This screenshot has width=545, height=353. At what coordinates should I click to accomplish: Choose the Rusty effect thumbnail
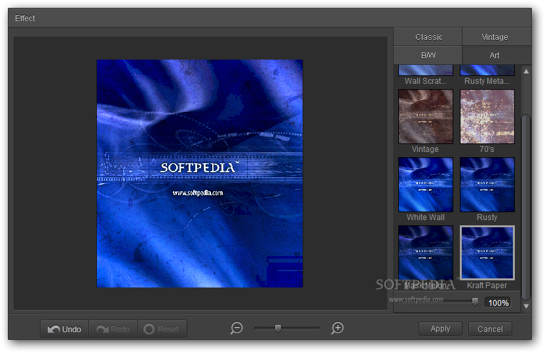(487, 185)
